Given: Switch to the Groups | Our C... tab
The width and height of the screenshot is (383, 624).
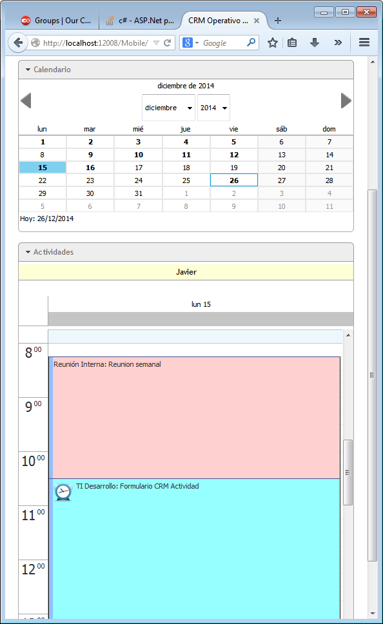Looking at the screenshot, I should 55,21.
